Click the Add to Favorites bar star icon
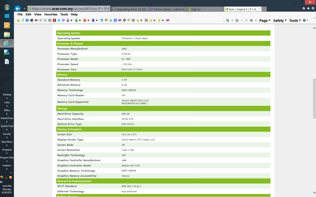The height and width of the screenshot is (197, 316). click(x=18, y=20)
